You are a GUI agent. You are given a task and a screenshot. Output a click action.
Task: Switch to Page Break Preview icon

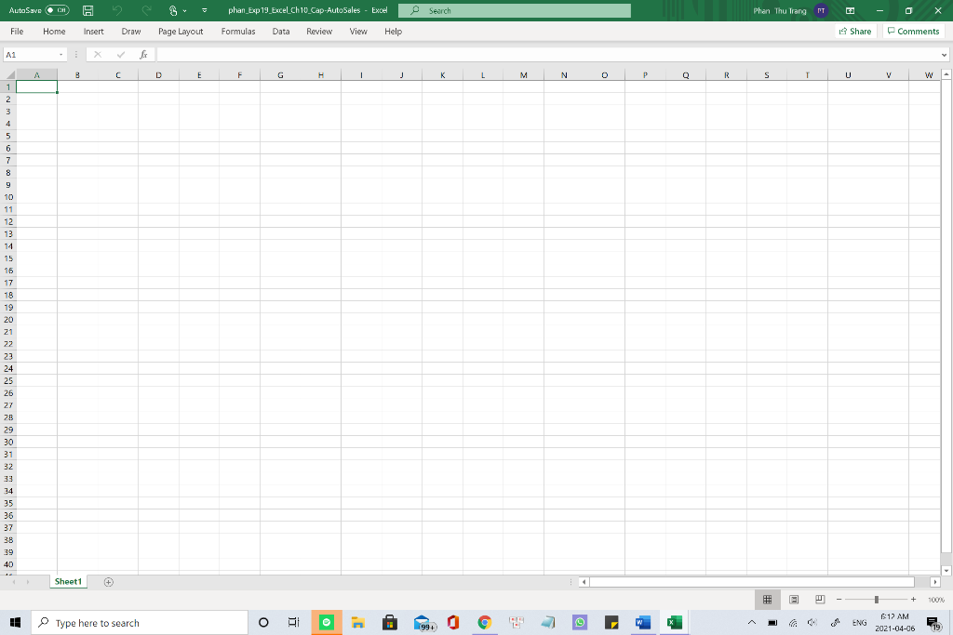pyautogui.click(x=820, y=599)
